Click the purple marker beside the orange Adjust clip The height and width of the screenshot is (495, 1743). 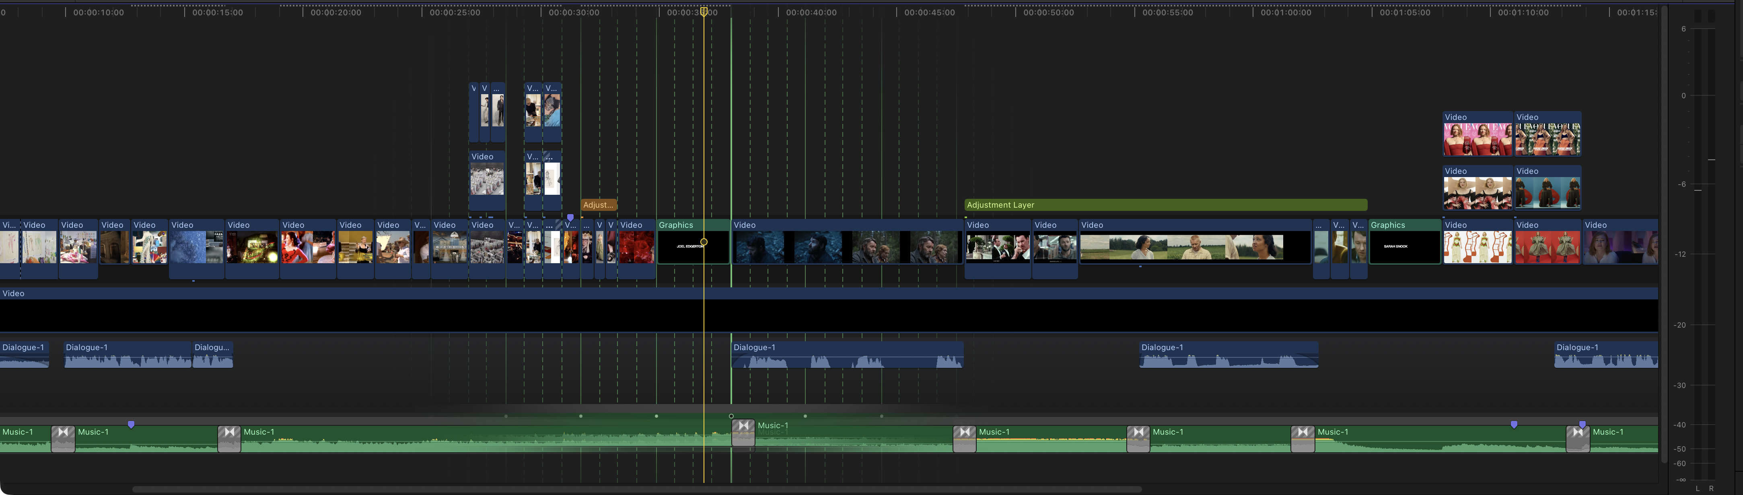570,217
